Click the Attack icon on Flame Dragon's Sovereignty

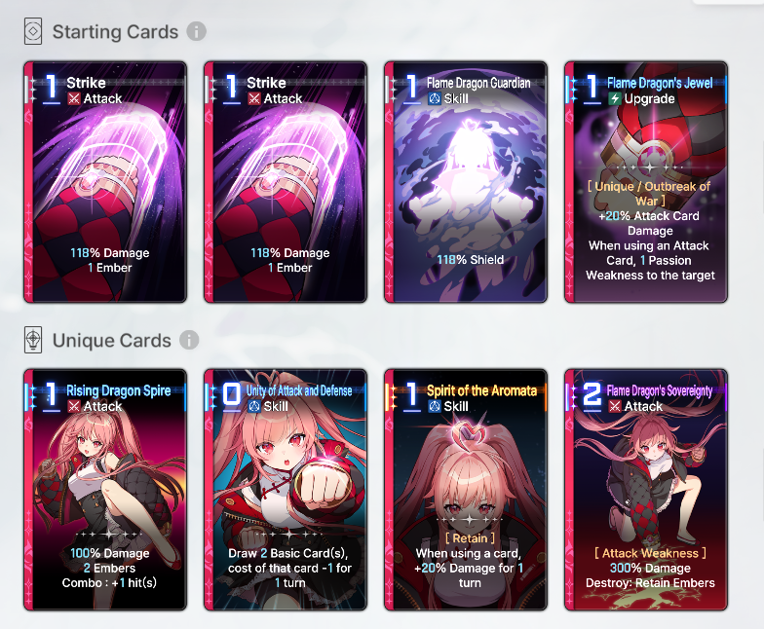click(615, 407)
